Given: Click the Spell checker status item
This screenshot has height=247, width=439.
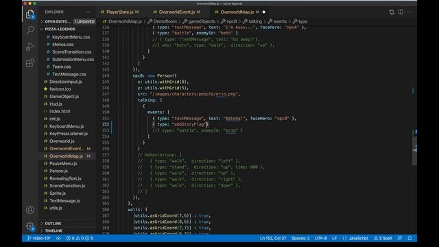Looking at the screenshot, I should point(383,238).
